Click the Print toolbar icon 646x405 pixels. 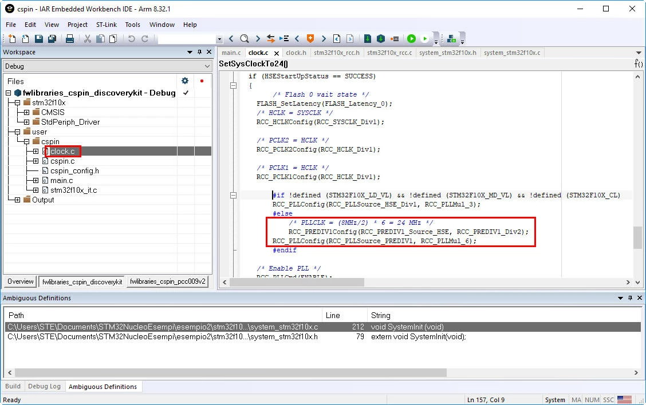click(x=70, y=39)
